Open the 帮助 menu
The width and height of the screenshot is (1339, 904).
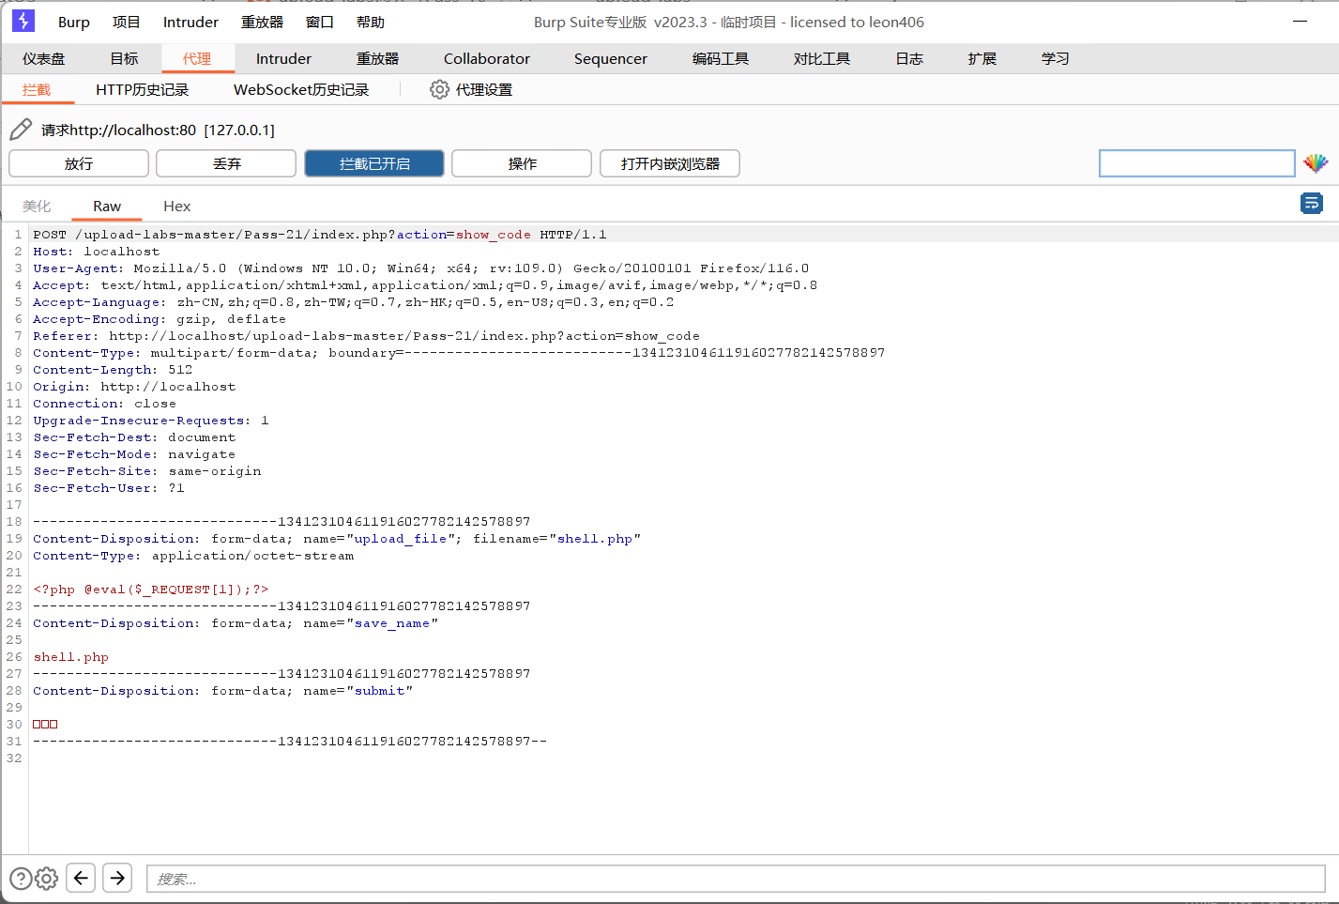coord(371,22)
